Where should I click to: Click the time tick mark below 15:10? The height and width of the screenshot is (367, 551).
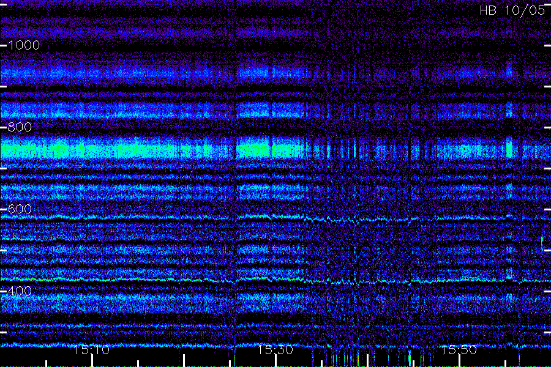tap(92, 361)
